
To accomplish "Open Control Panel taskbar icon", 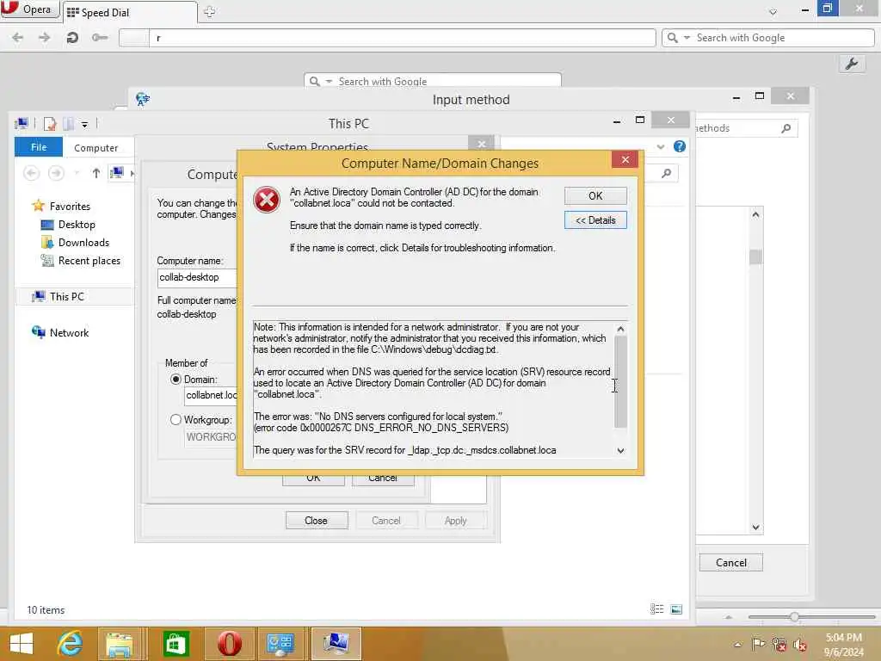I will pos(280,644).
